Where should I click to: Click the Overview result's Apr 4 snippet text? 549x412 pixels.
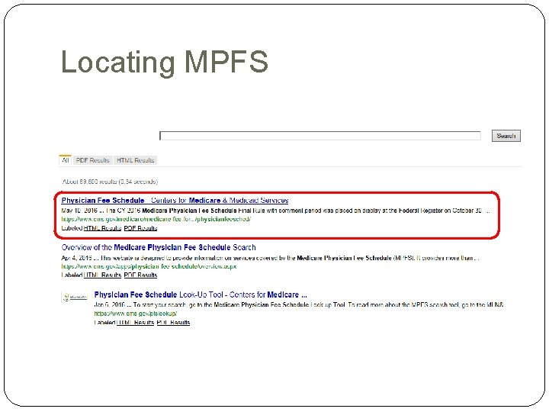270,258
